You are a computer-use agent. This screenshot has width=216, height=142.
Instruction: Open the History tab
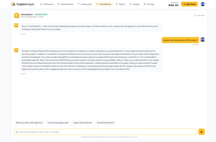[x=121, y=4]
